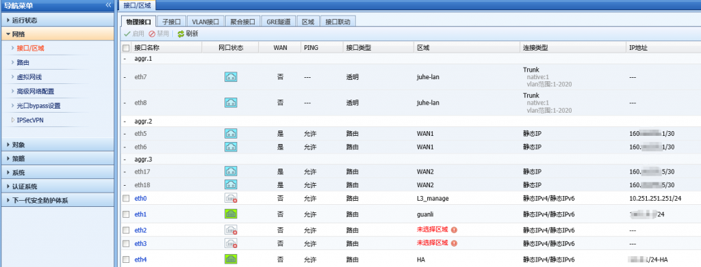
Task: Click the eth17 port status icon
Action: [x=231, y=171]
